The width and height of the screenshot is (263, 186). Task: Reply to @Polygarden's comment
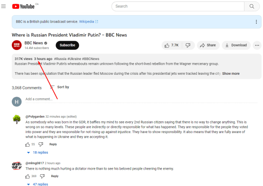pyautogui.click(x=53, y=144)
